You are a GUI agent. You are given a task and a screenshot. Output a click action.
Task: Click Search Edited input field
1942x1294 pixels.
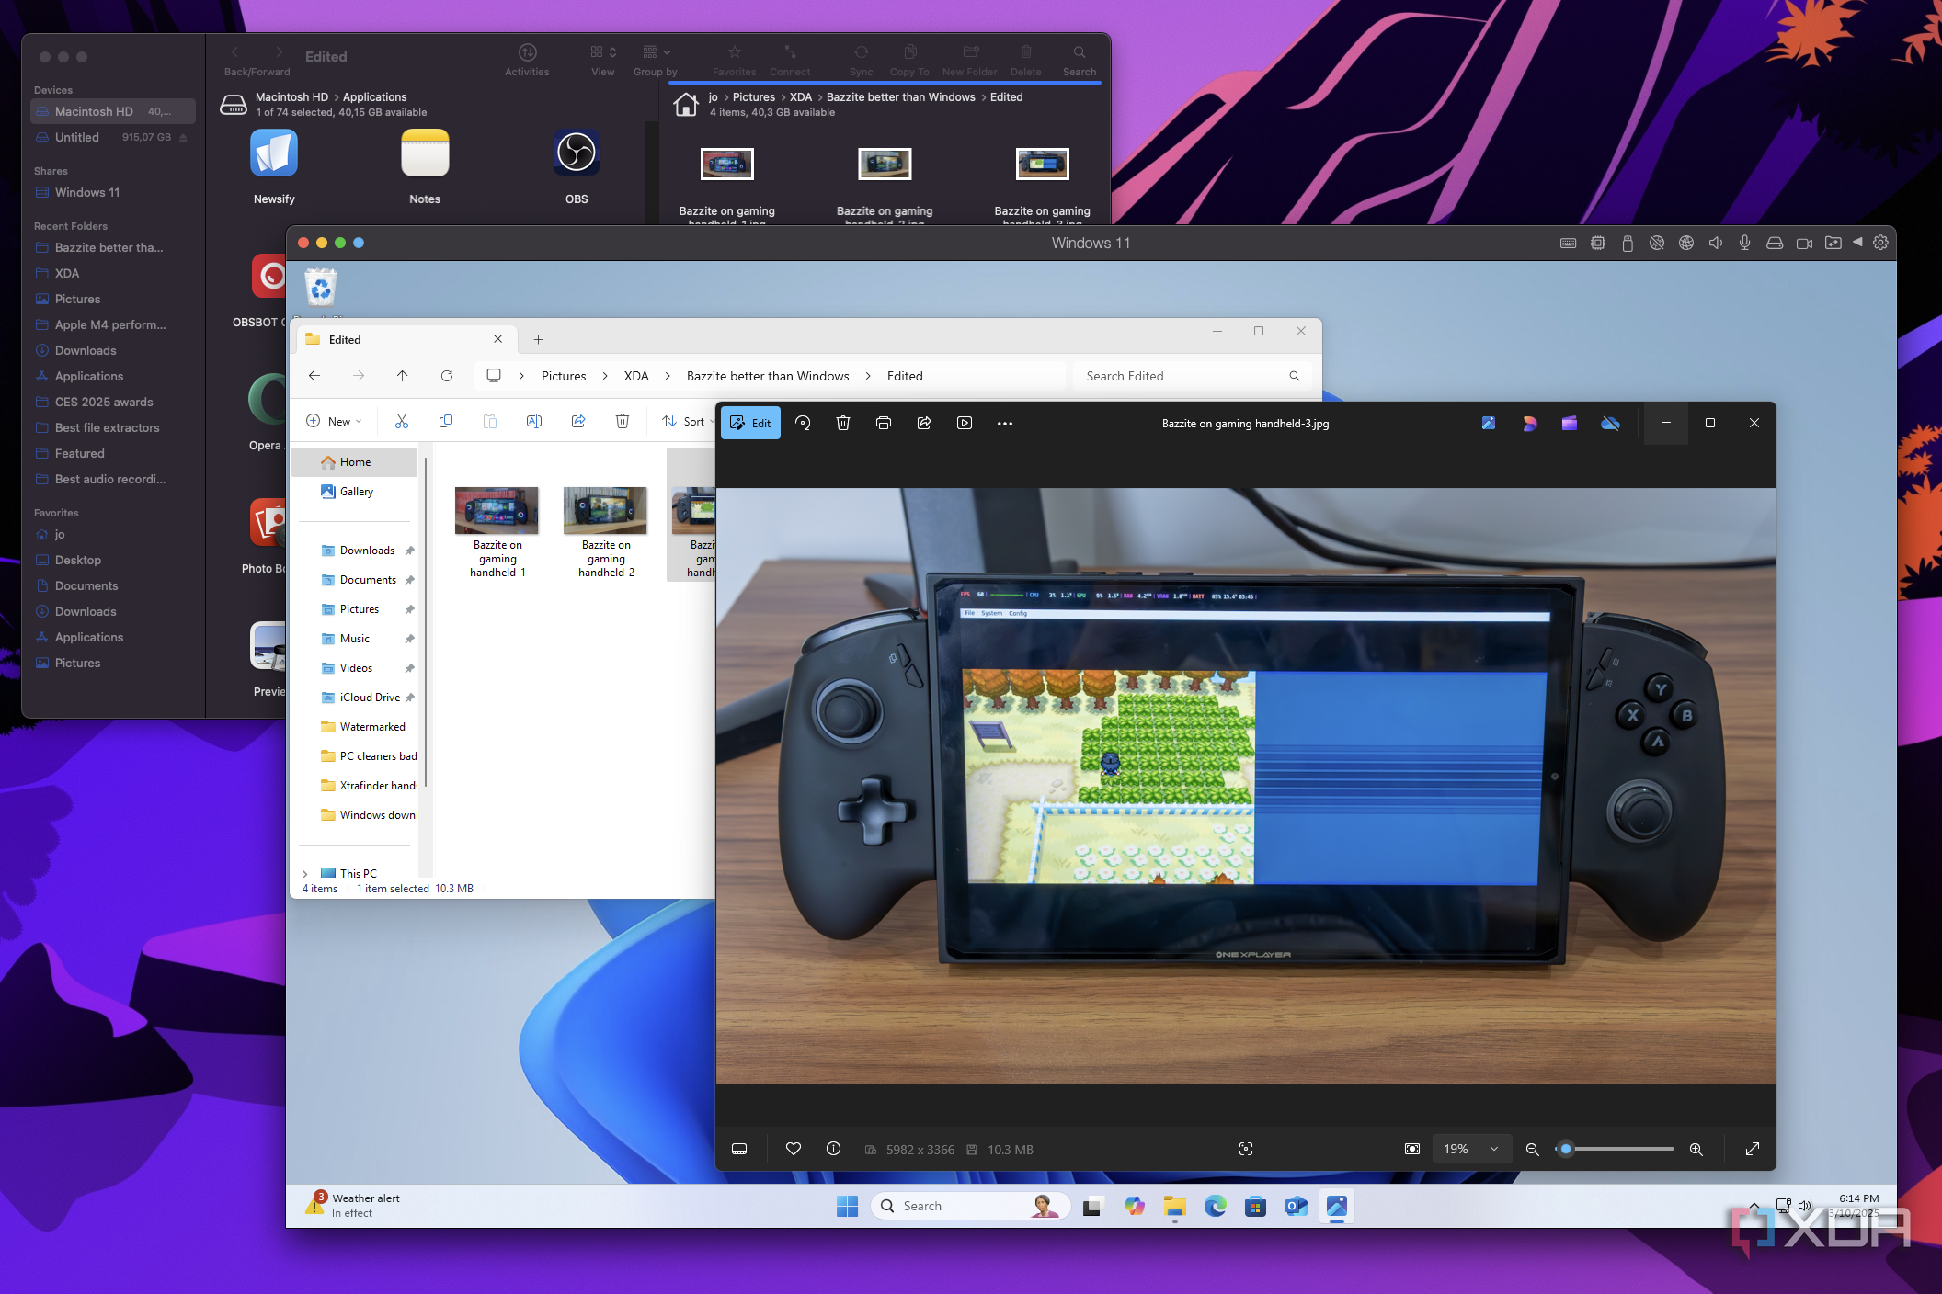1192,376
